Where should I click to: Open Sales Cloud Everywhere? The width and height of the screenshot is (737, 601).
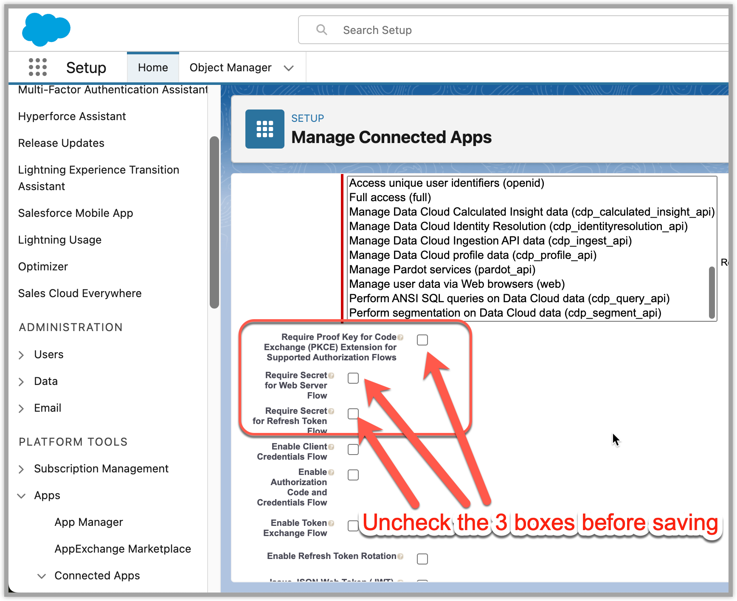click(x=80, y=293)
